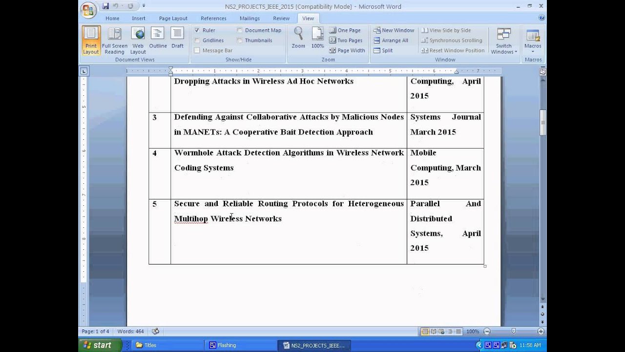Viewport: 625px width, 352px height.
Task: Click the Previous Page browse button
Action: click(542, 307)
